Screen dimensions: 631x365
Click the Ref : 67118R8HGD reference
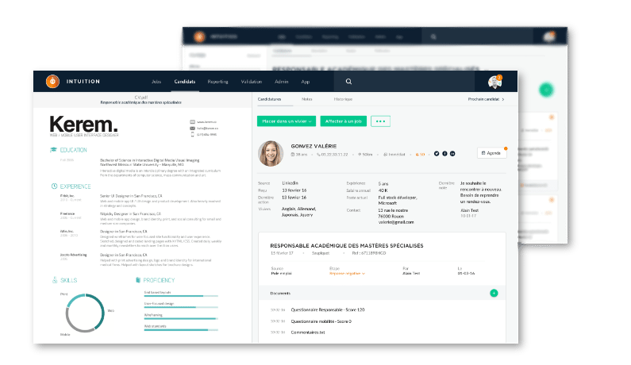(x=369, y=253)
